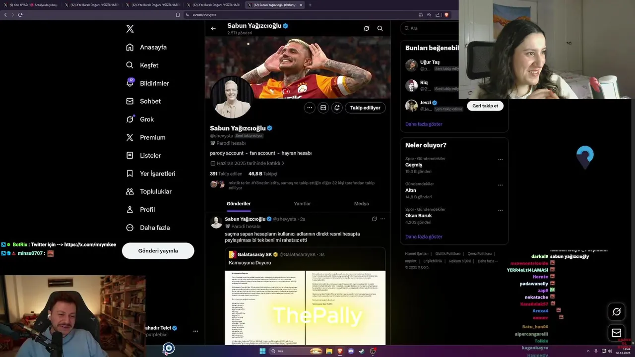The image size is (635, 357).
Task: Open the Windows Start menu
Action: tap(262, 351)
